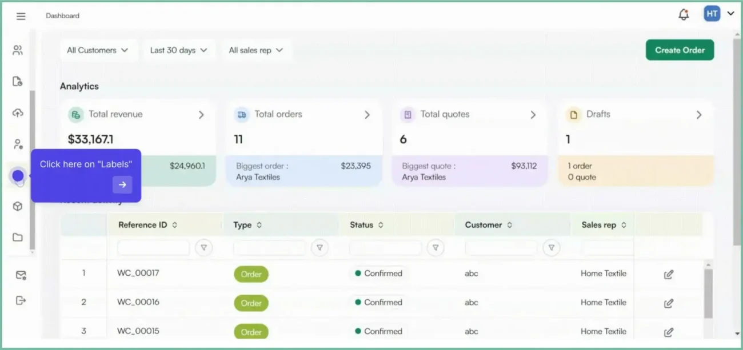
Task: Open the hamburger menu icon
Action: 21,16
